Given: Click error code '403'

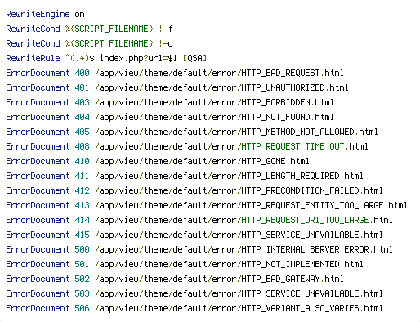Looking at the screenshot, I should (x=82, y=102).
